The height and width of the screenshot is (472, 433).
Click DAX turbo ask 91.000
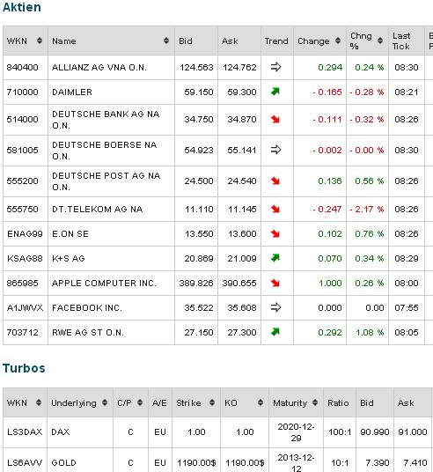413,432
